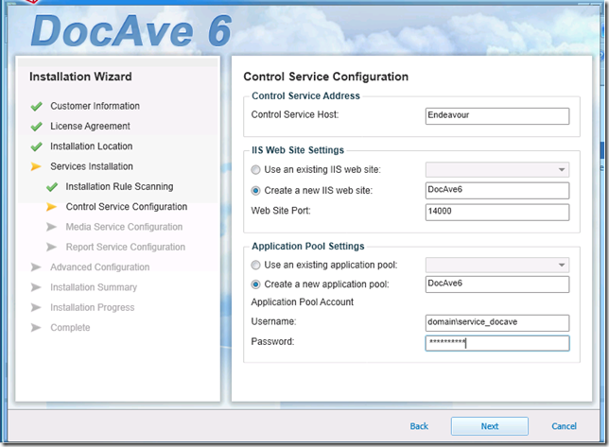Open the existing IIS web site dropdown

(x=497, y=169)
